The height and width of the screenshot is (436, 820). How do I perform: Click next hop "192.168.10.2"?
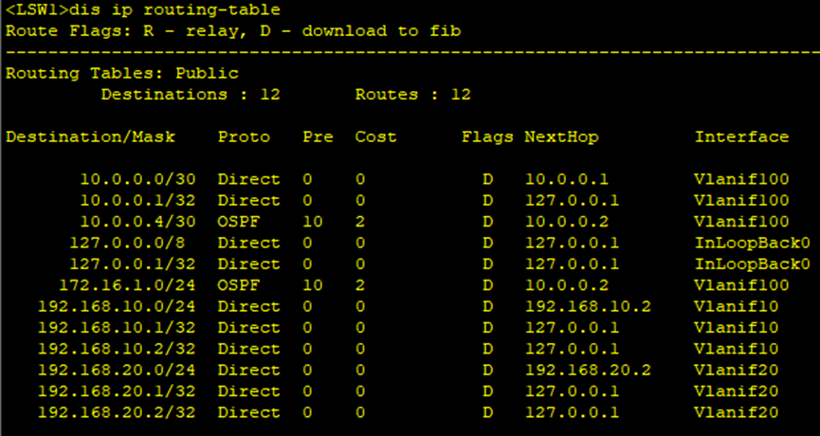[588, 306]
